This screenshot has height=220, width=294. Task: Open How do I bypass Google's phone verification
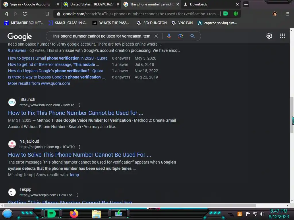point(55,71)
